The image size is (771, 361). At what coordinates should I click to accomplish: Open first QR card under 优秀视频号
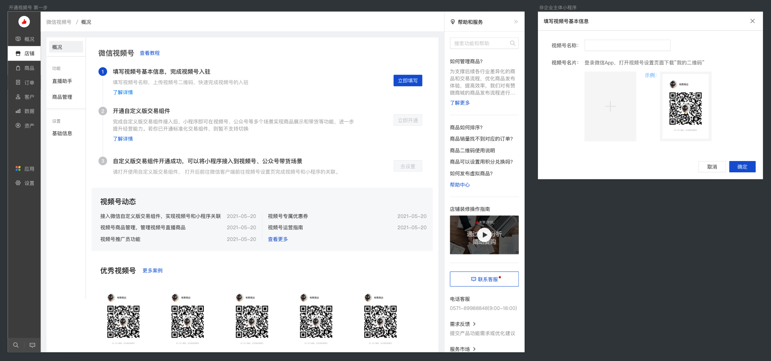click(x=123, y=318)
